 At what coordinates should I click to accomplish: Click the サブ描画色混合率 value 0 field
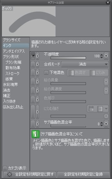click(99, 124)
